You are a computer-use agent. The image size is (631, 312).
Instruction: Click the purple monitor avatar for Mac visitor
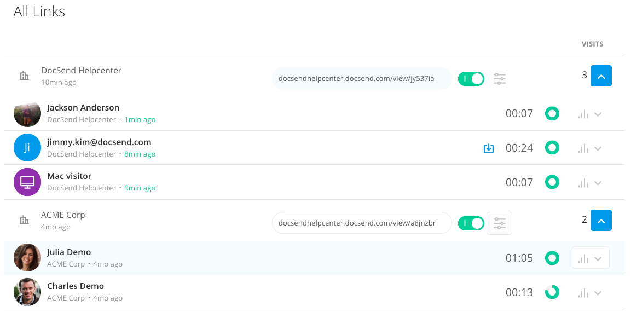pos(27,182)
